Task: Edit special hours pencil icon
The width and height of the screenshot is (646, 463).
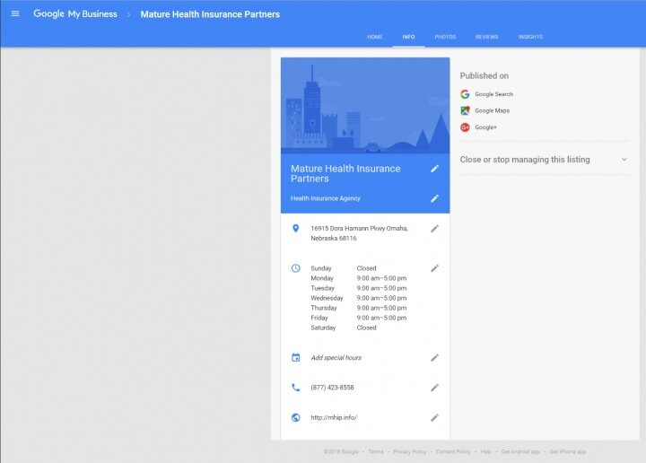Action: click(x=434, y=358)
